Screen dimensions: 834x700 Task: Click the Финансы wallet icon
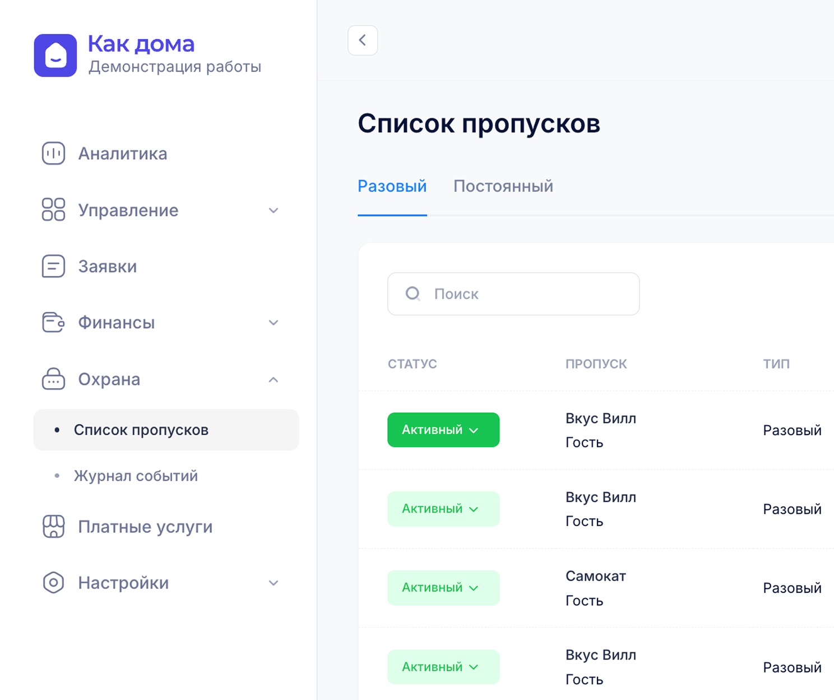[x=54, y=323]
